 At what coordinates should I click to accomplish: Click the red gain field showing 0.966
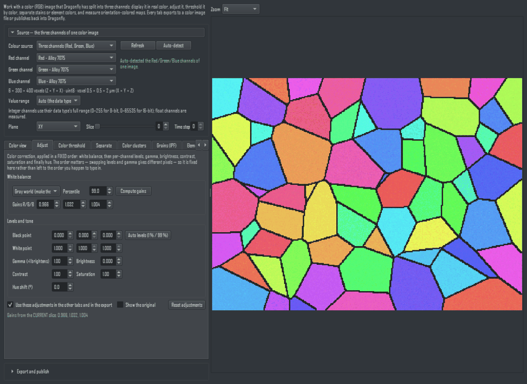(x=46, y=204)
